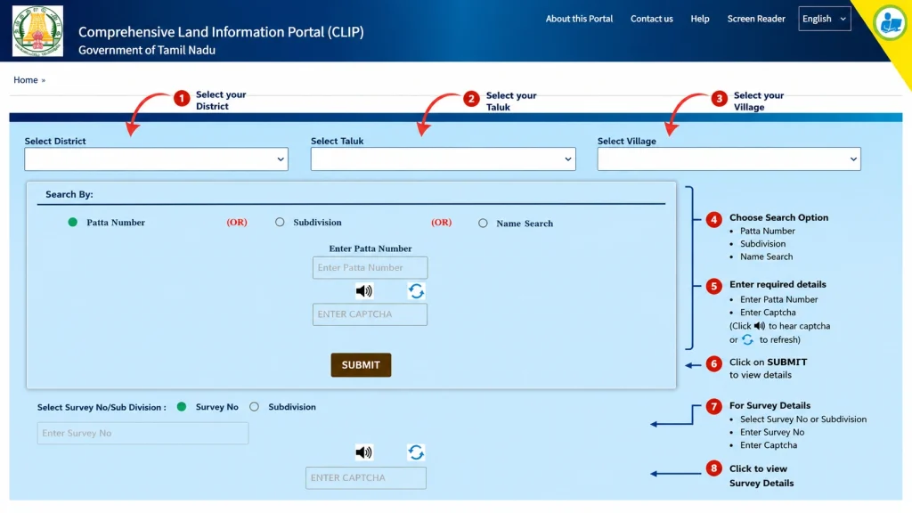This screenshot has height=513, width=912.
Task: Click the Comprehensive Land Information Portal title
Action: 221,31
